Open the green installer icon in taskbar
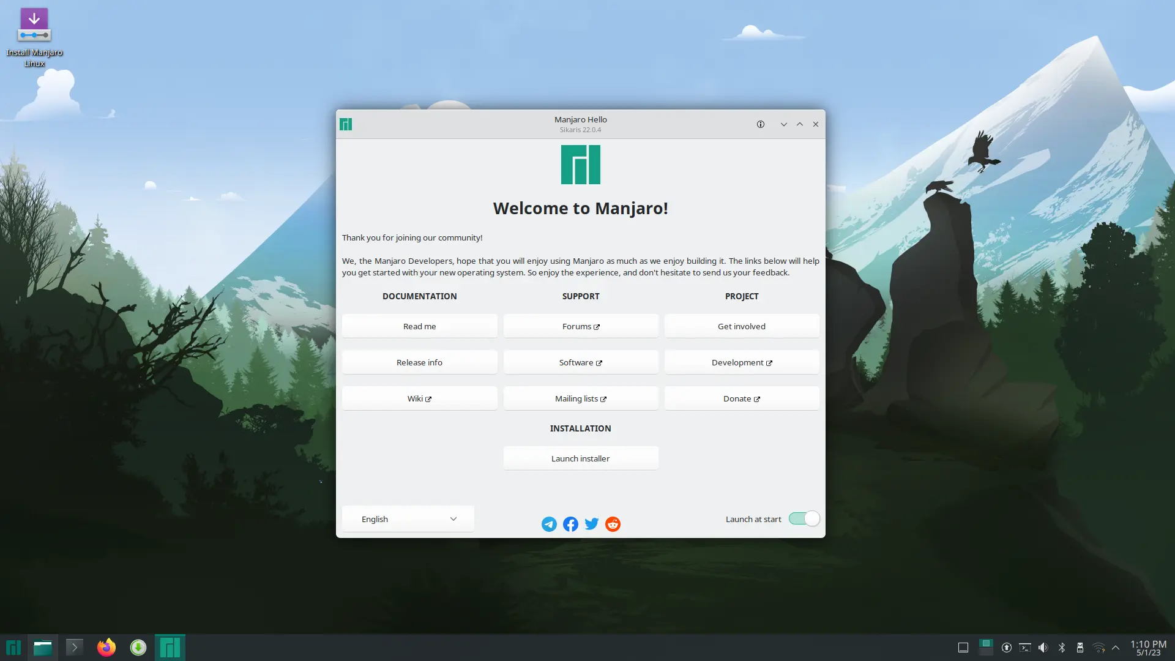The width and height of the screenshot is (1175, 661). click(138, 648)
